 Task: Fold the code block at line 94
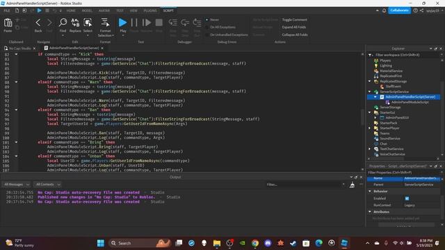[x=16, y=110]
